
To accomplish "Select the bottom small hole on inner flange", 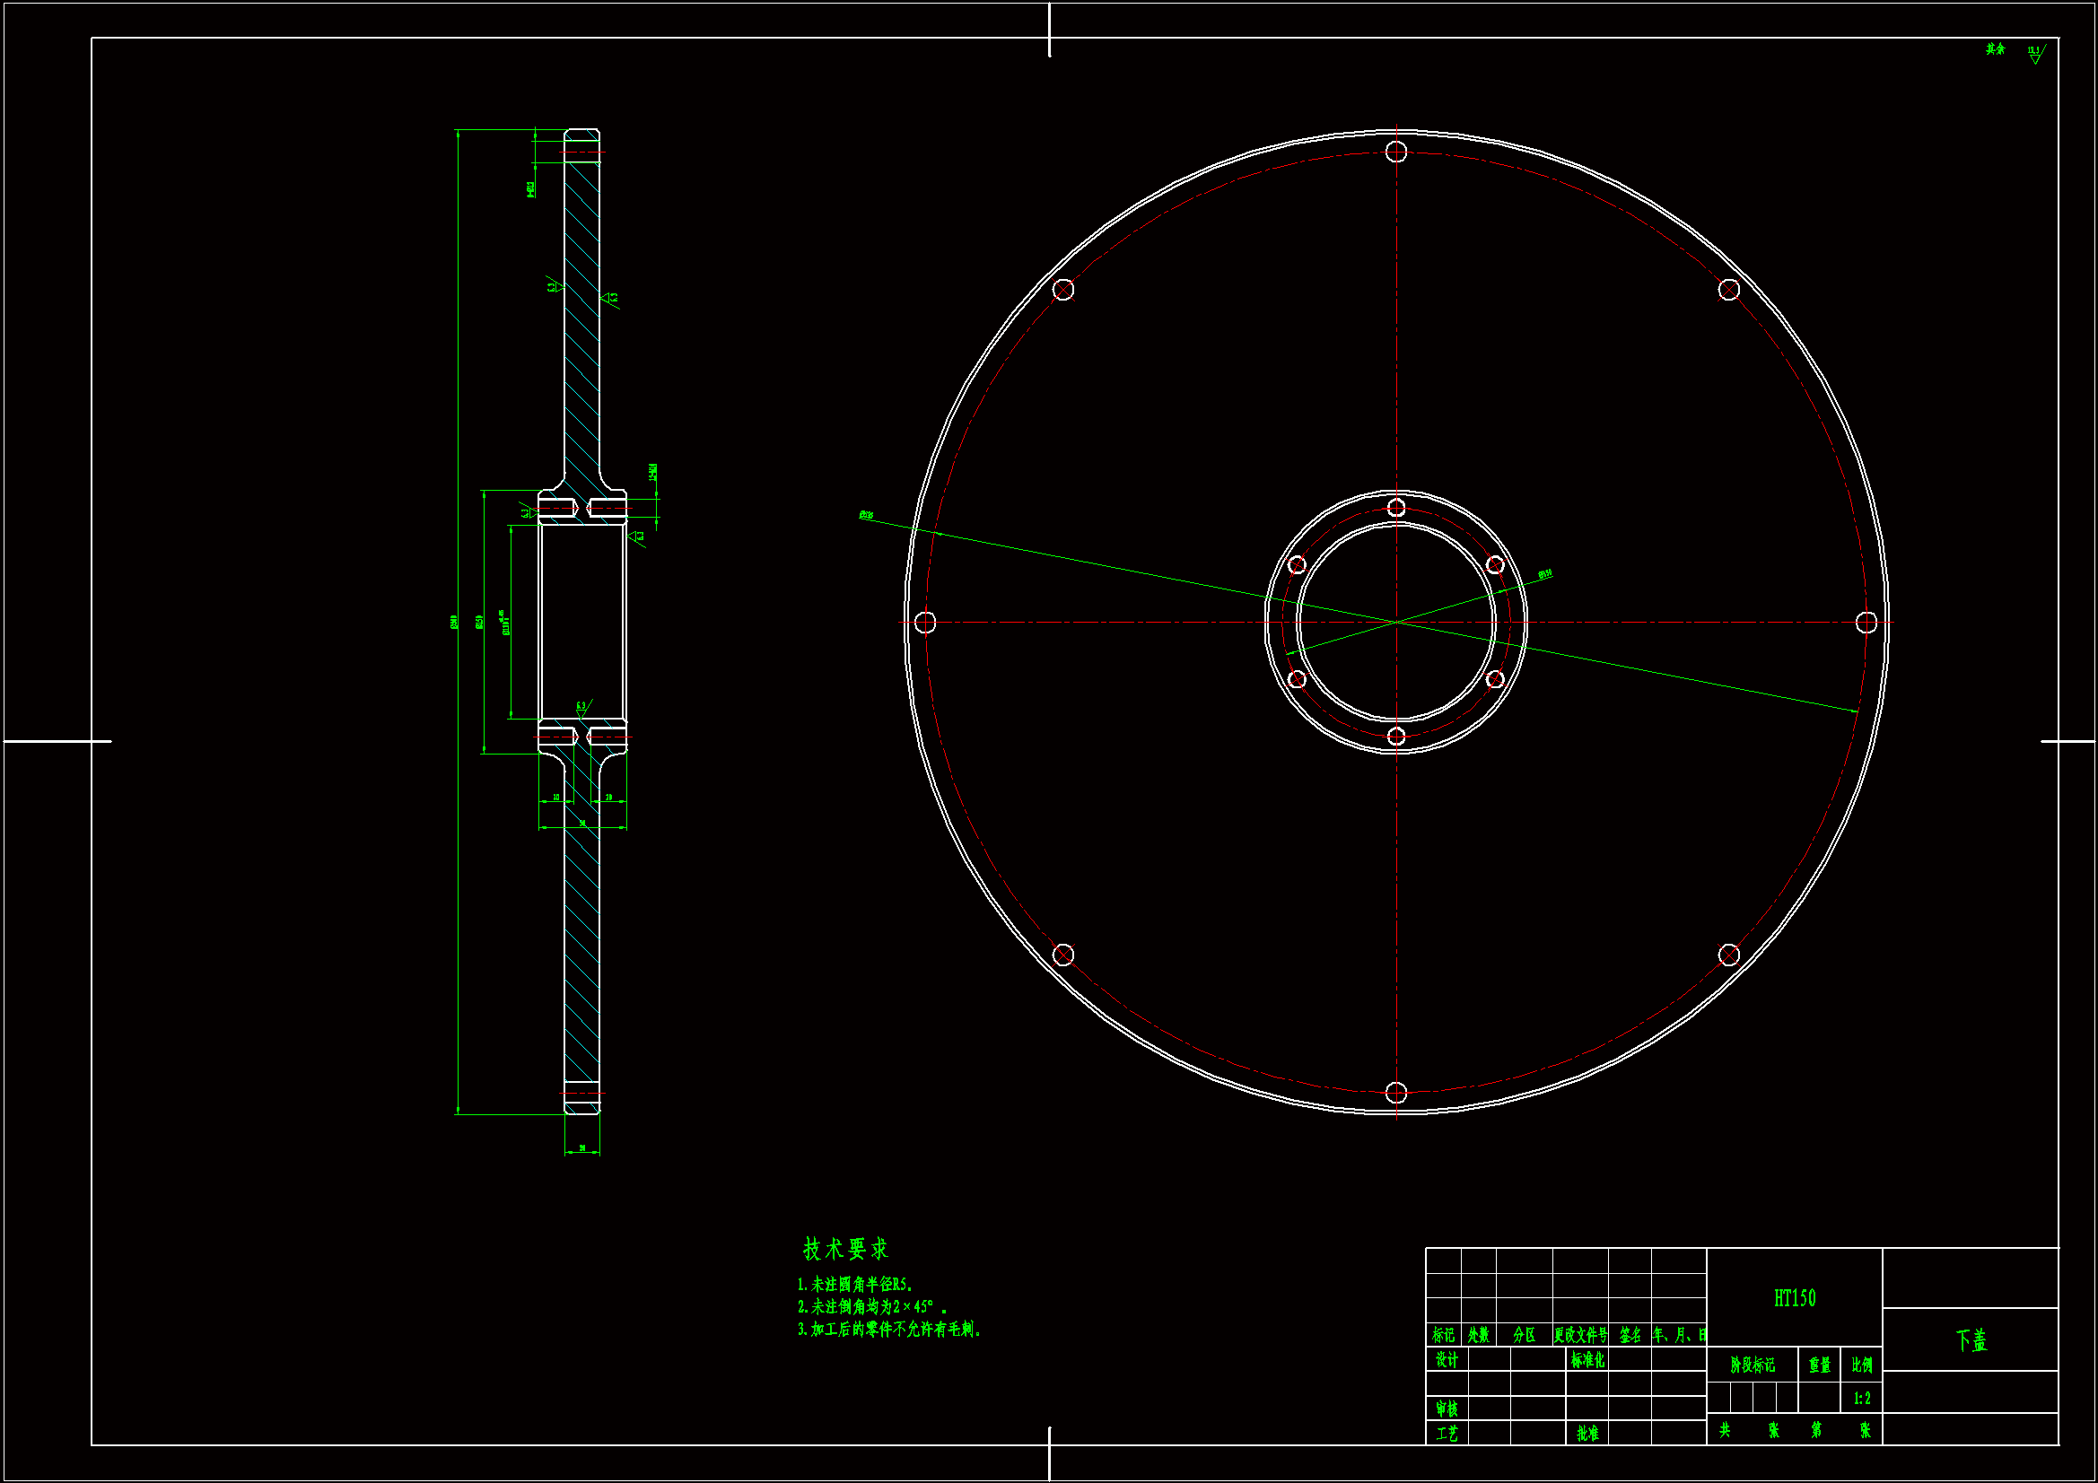I will pos(1396,737).
